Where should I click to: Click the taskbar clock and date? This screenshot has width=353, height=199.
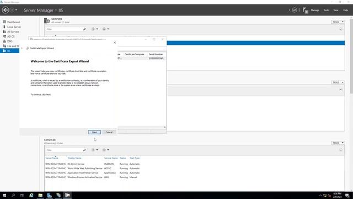(337, 195)
